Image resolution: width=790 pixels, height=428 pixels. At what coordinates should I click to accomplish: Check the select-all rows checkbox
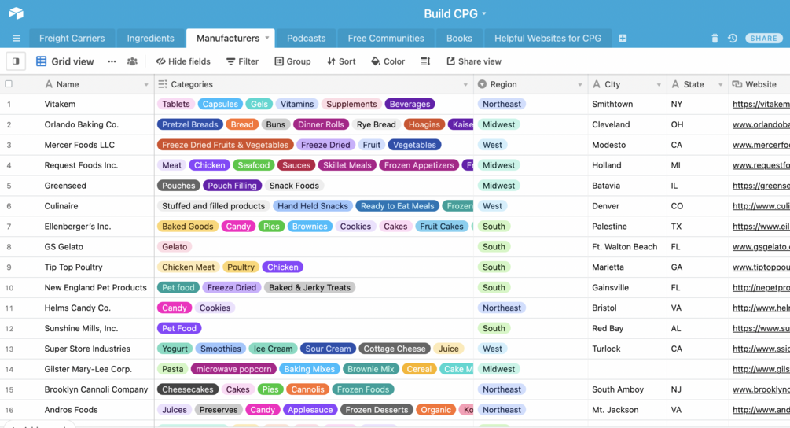[9, 84]
